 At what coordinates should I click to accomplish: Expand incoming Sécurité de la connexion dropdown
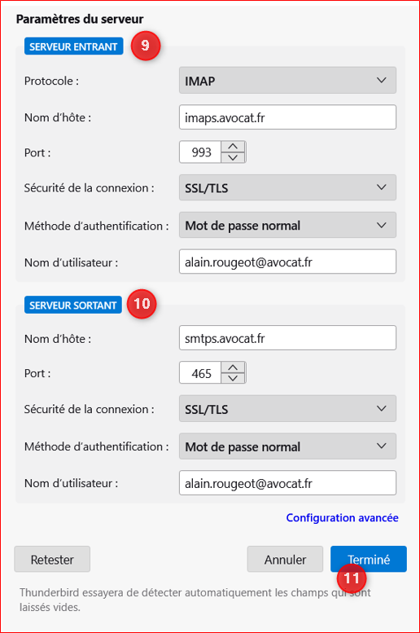pyautogui.click(x=287, y=187)
